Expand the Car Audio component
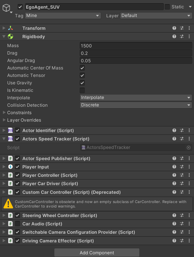The width and height of the screenshot is (194, 257). point(4,224)
